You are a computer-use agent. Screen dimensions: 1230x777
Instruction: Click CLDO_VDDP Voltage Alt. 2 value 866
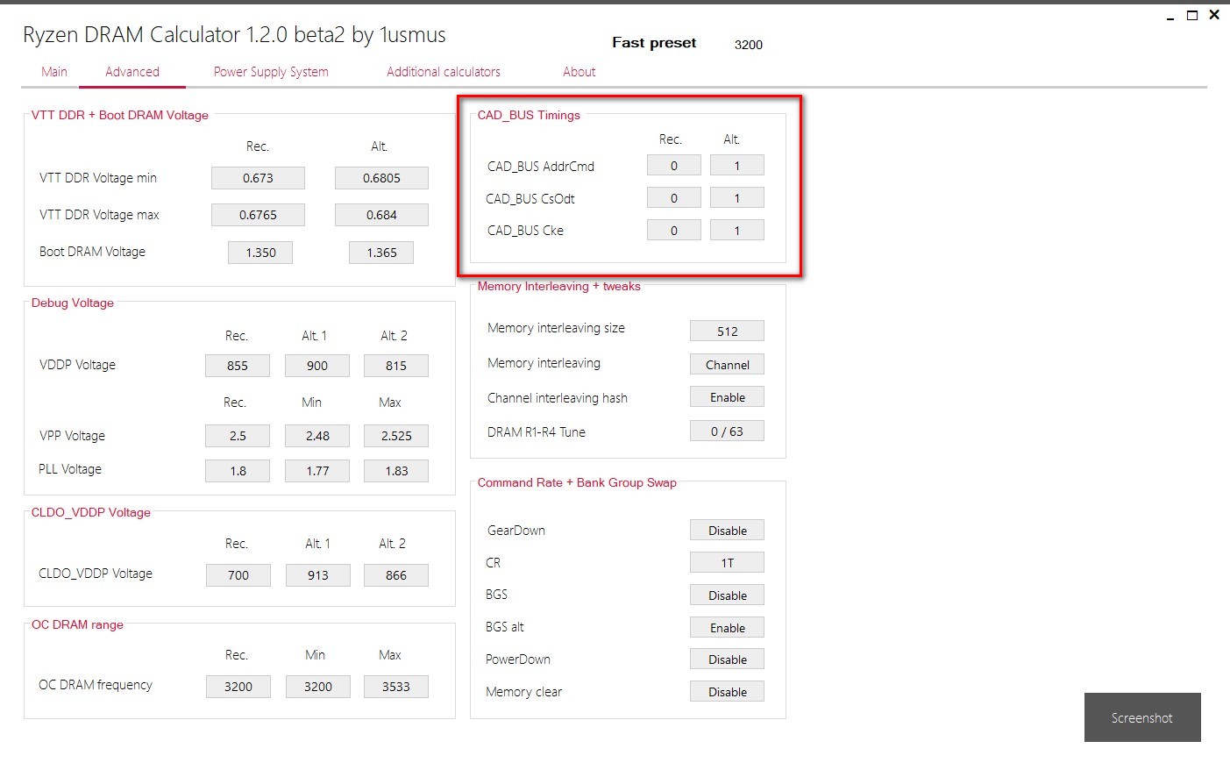coord(396,575)
